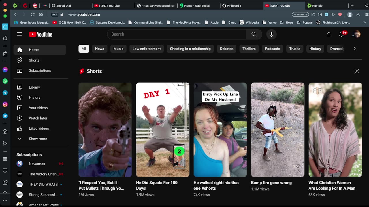Select the News category chip
Viewport: 369px width, 207px height.
point(99,49)
